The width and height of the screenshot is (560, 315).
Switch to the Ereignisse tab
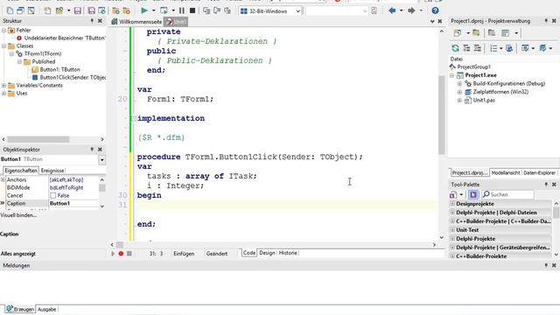click(x=52, y=171)
